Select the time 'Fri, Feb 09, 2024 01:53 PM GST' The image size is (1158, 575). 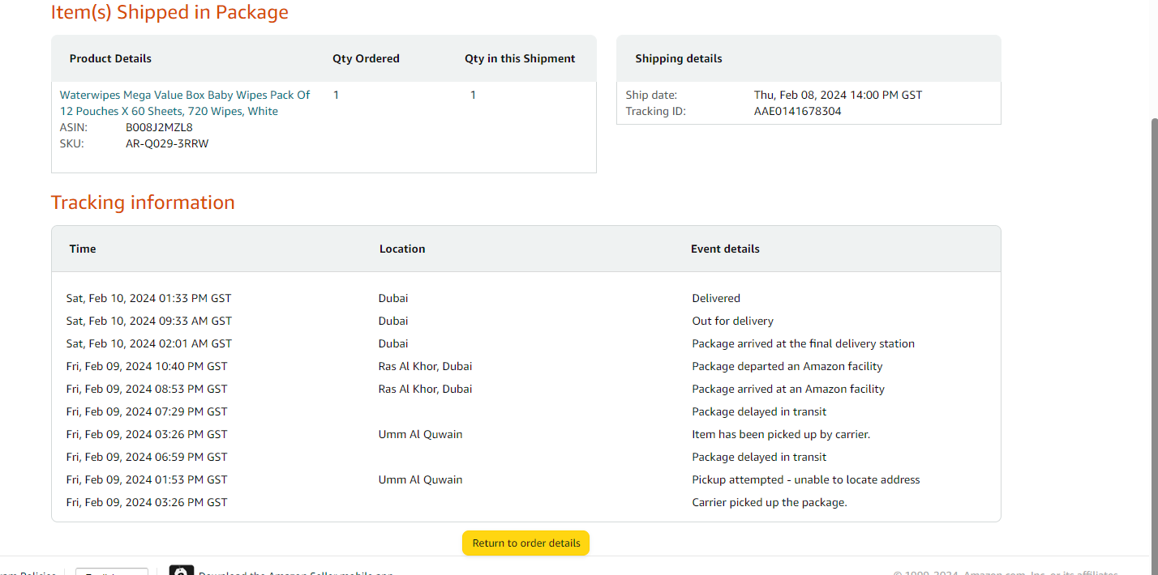click(x=147, y=479)
